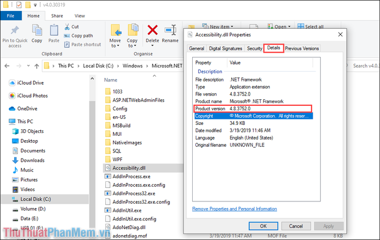Click Microsoft.NET in the address bar
The height and width of the screenshot is (240, 380).
pyautogui.click(x=167, y=66)
